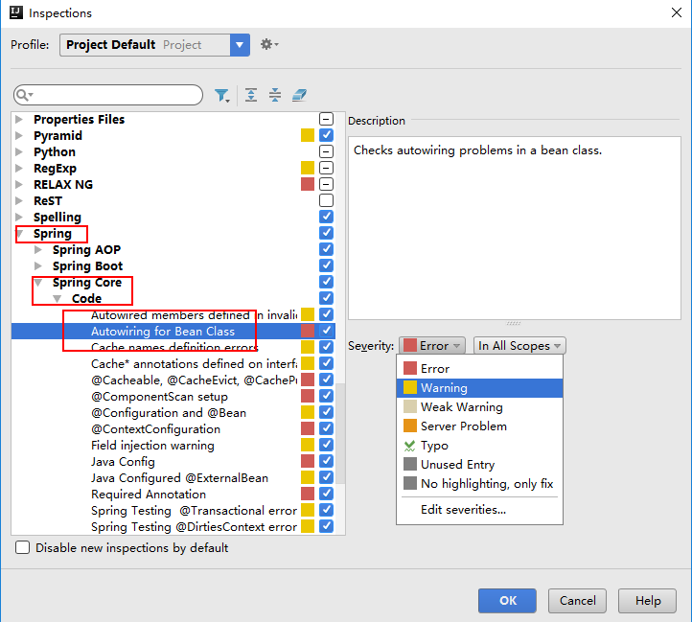Viewport: 692px width, 622px height.
Task: Click red swatch for @ContextConfiguration row
Action: tap(308, 428)
